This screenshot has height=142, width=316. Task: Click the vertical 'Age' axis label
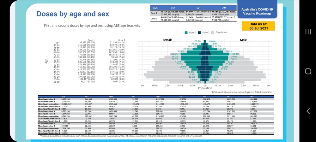(46, 60)
